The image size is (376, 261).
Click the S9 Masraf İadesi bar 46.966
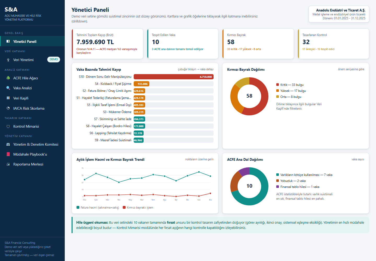(x=139, y=140)
